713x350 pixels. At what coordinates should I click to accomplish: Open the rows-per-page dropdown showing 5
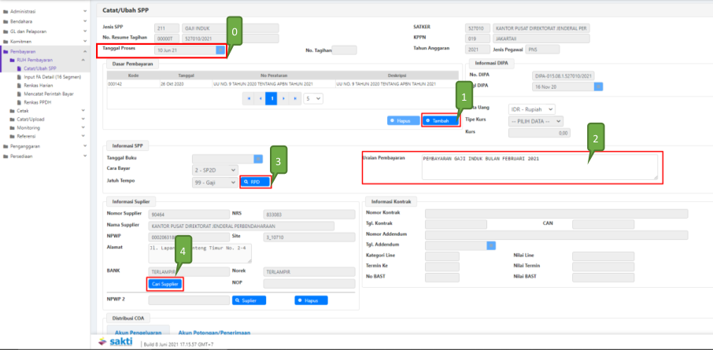[312, 98]
